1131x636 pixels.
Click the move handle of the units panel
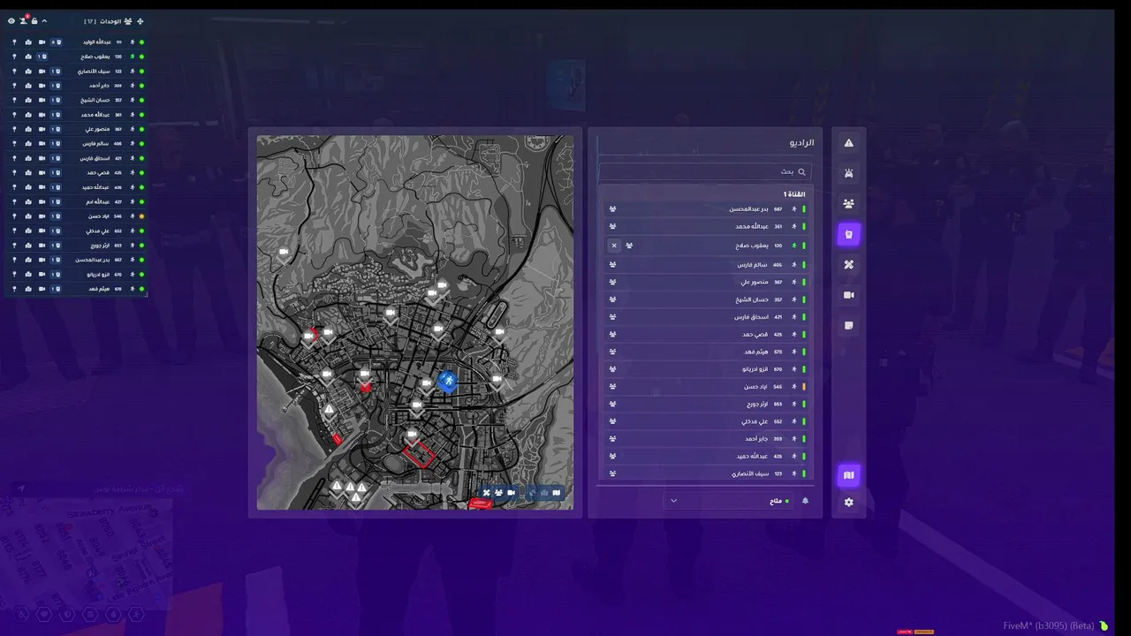pyautogui.click(x=140, y=21)
